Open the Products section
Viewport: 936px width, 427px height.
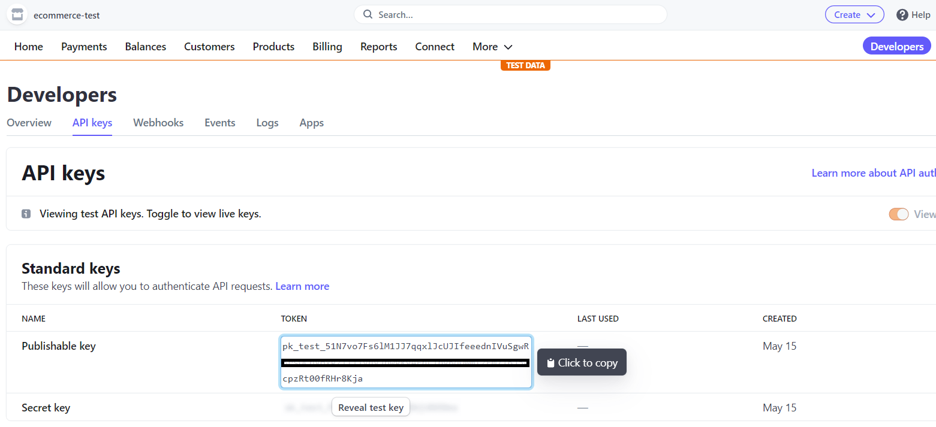point(273,47)
